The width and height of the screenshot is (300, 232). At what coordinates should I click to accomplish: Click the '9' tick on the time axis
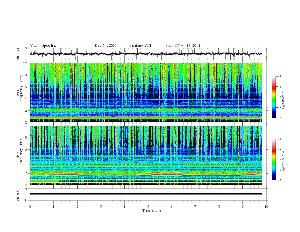pyautogui.click(x=242, y=207)
